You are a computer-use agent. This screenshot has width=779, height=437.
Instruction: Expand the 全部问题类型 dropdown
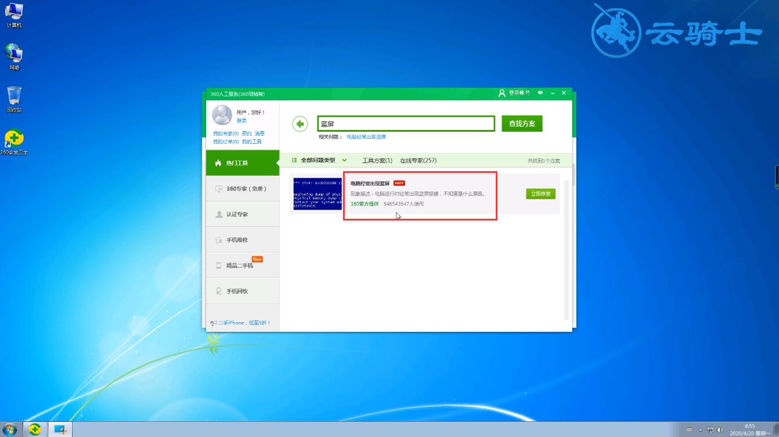(x=319, y=160)
